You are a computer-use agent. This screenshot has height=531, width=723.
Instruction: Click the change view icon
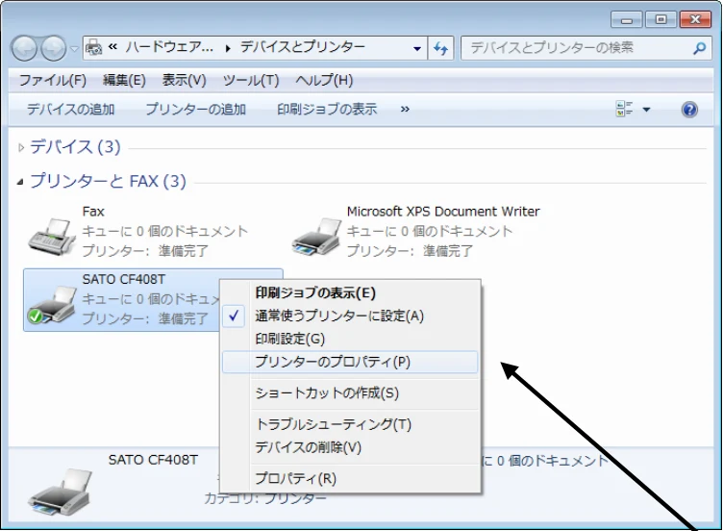pos(624,110)
